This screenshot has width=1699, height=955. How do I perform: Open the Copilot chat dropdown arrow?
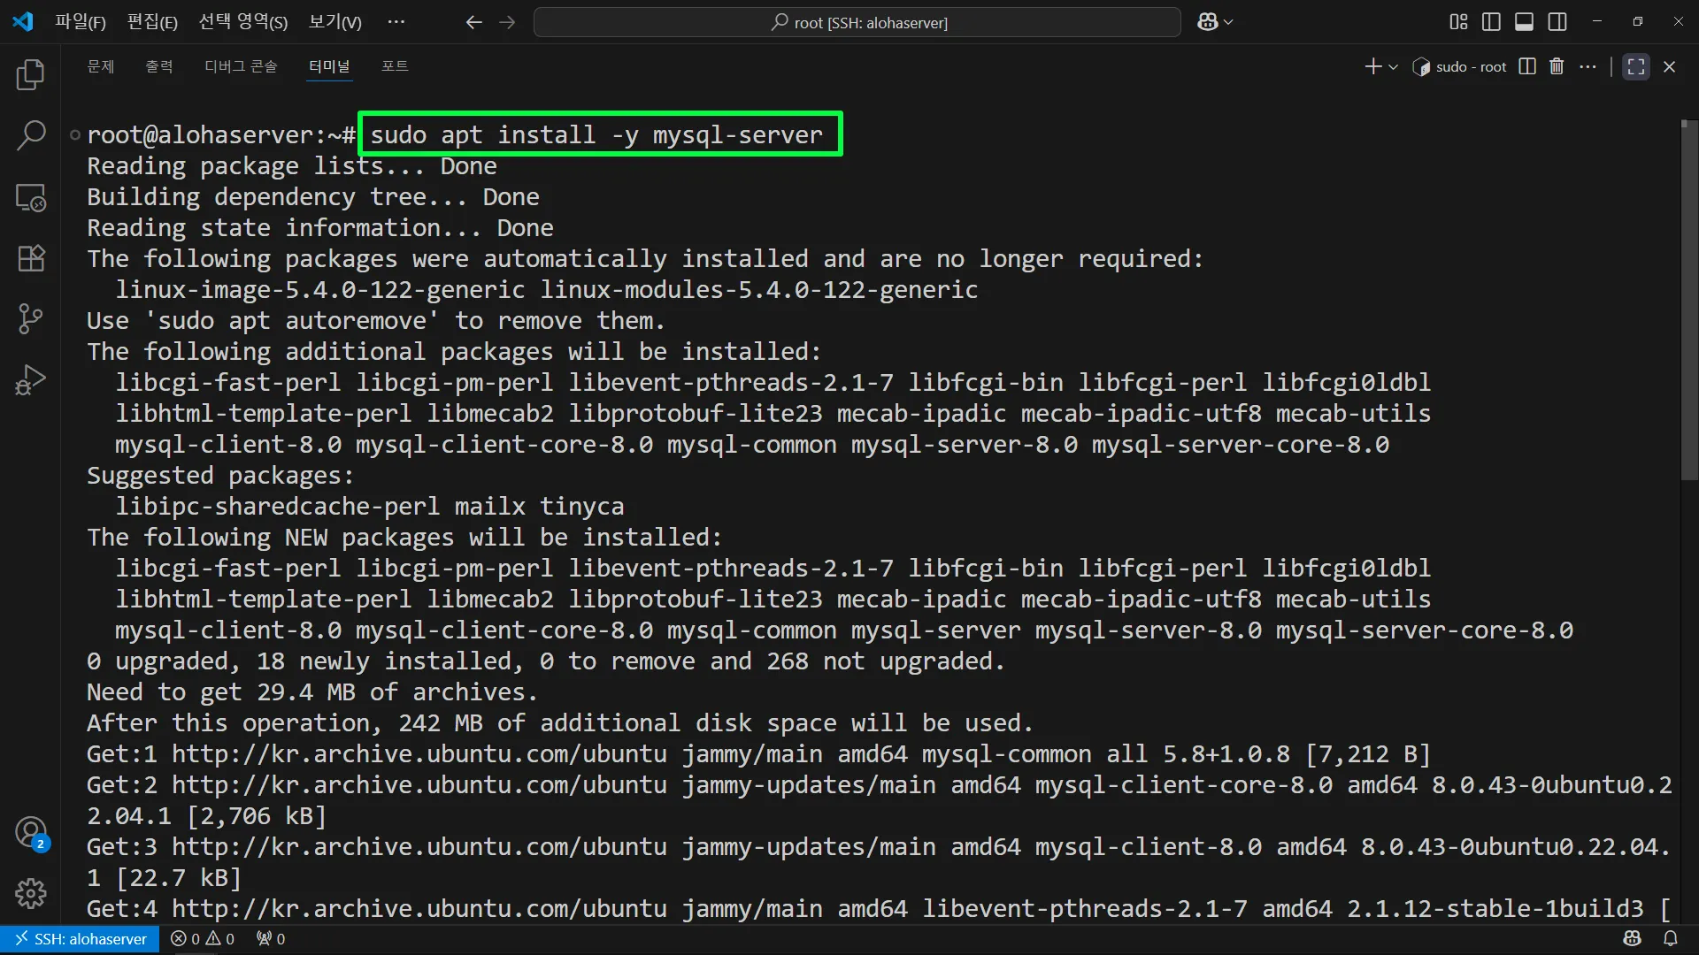(x=1228, y=22)
